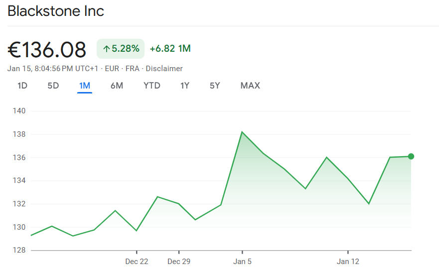Viewport: 439px width, 273px height.
Task: Click the €136.08 price value
Action: (x=47, y=49)
